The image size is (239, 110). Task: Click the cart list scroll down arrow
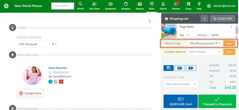237,36
